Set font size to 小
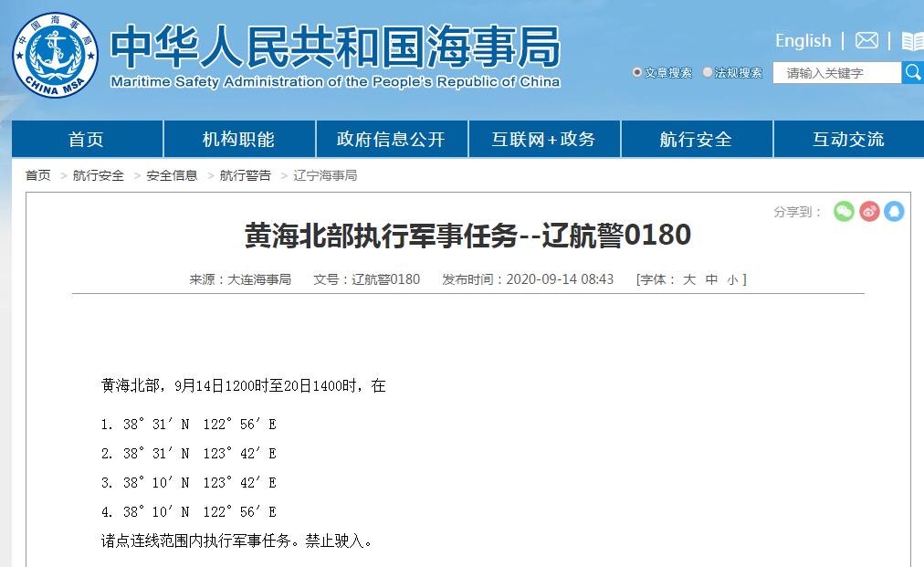 pyautogui.click(x=732, y=279)
